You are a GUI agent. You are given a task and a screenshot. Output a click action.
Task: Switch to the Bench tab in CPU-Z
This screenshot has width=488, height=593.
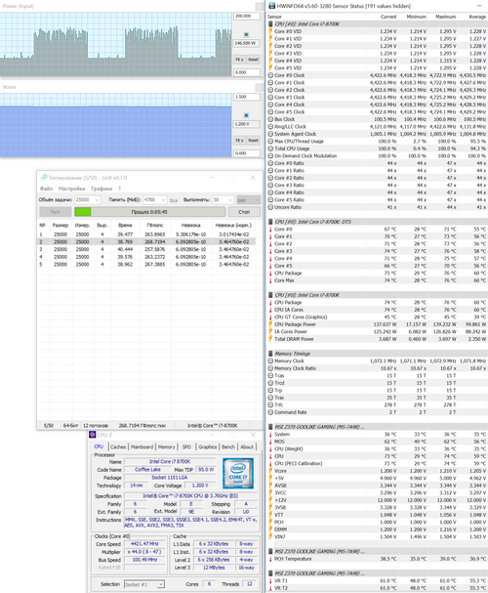(x=228, y=447)
